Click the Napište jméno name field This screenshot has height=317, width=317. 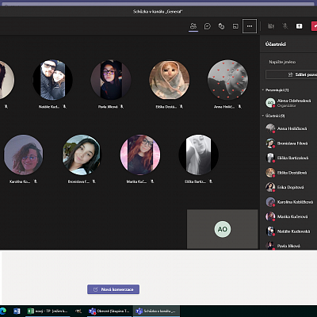point(291,62)
